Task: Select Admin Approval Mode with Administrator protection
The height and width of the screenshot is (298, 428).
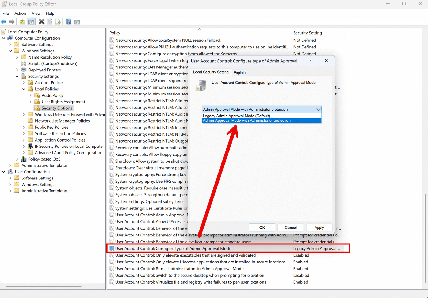Action: click(x=247, y=120)
